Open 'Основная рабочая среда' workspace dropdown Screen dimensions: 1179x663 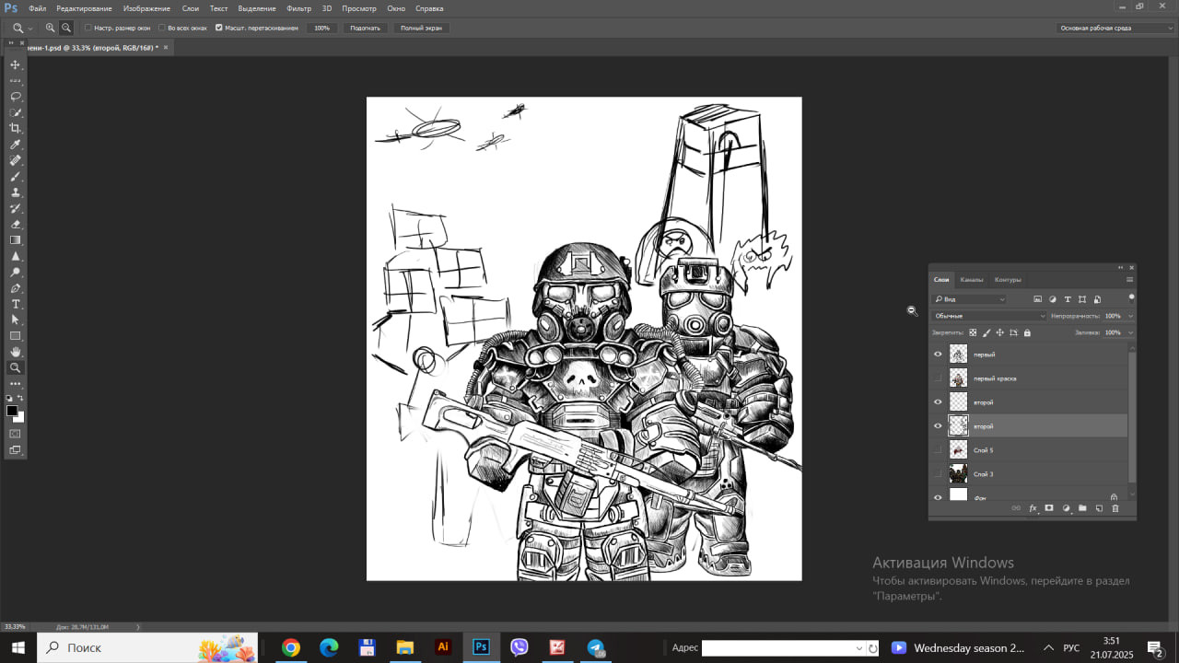(x=1115, y=28)
